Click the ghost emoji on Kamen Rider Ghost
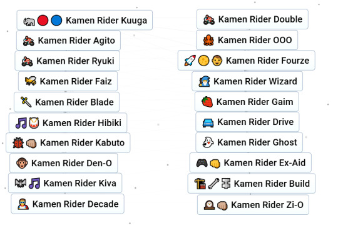The image size is (338, 228). click(x=208, y=142)
